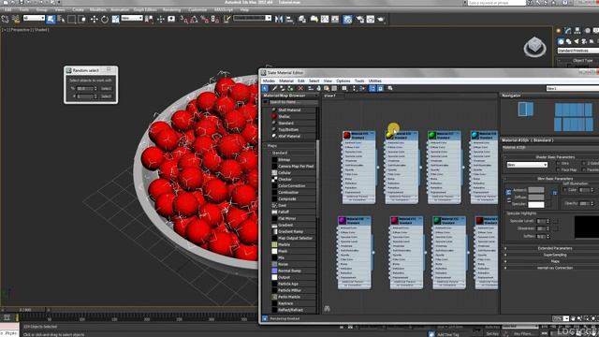The width and height of the screenshot is (599, 337).
Task: Open the Rendering menu in 3ds Max menu bar
Action: coord(171,9)
